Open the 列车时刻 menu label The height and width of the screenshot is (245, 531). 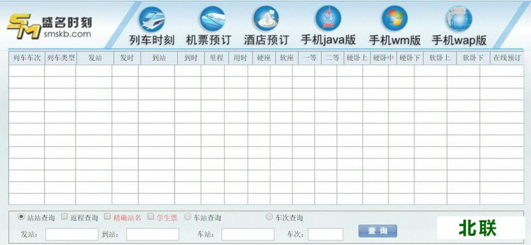(x=152, y=40)
